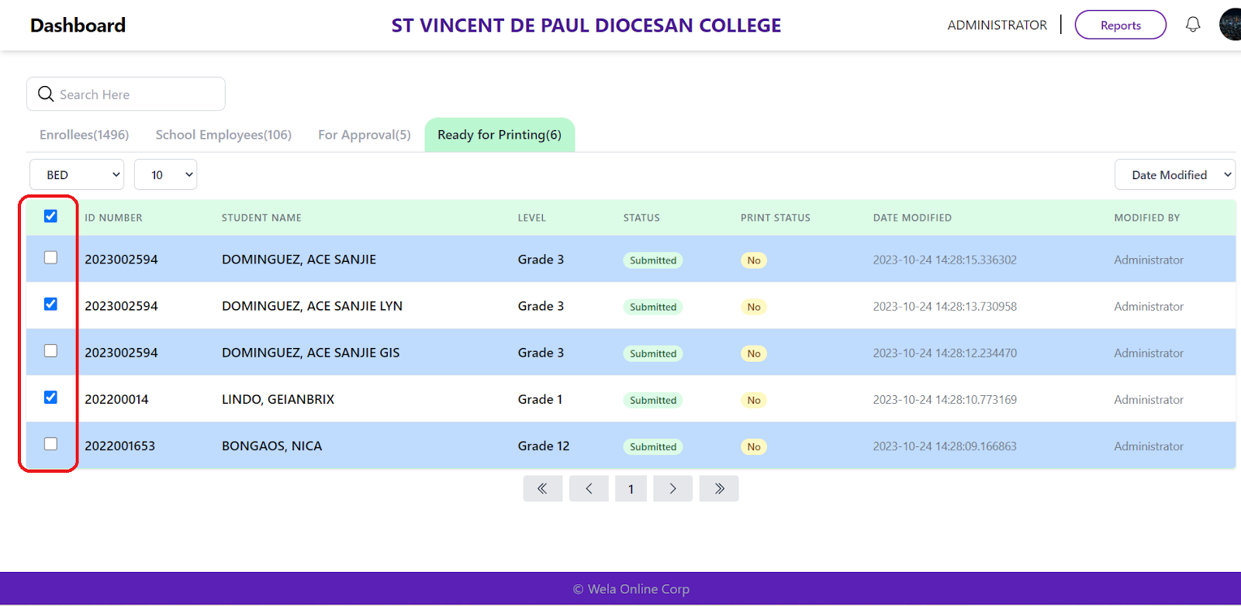This screenshot has width=1241, height=606.
Task: Open the BED department dropdown
Action: 77,174
